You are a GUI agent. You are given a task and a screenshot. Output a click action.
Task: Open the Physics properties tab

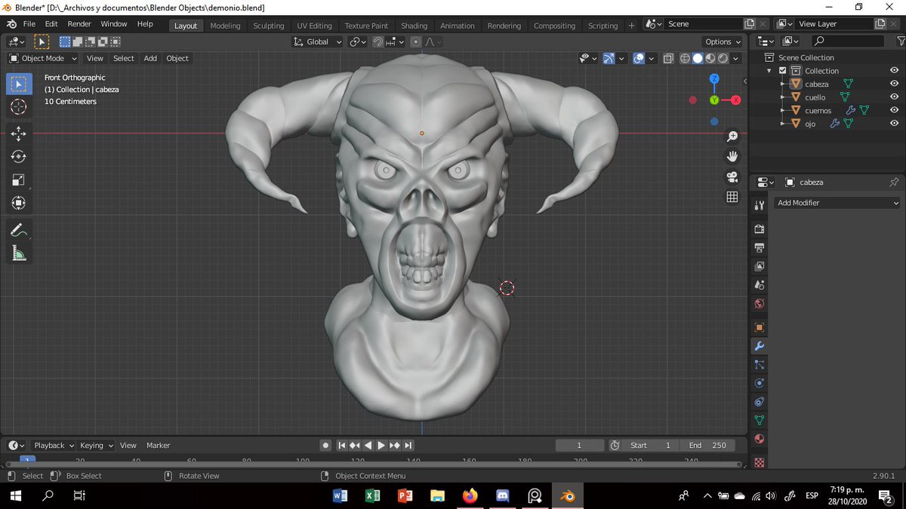[760, 383]
